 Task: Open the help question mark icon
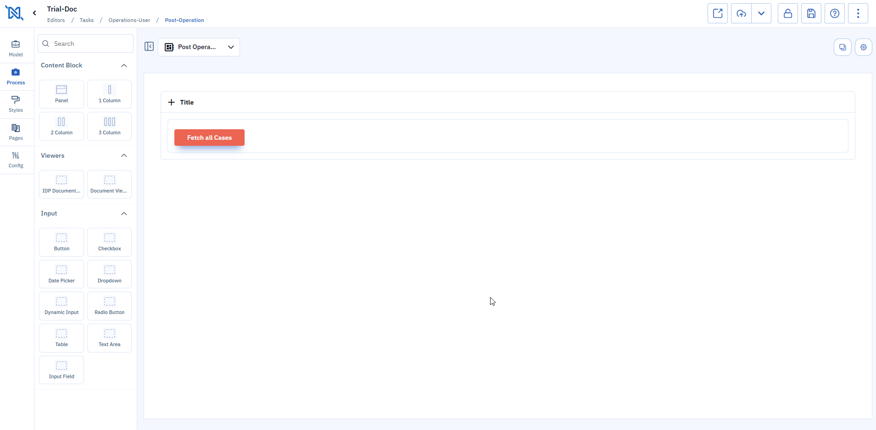[x=835, y=13]
